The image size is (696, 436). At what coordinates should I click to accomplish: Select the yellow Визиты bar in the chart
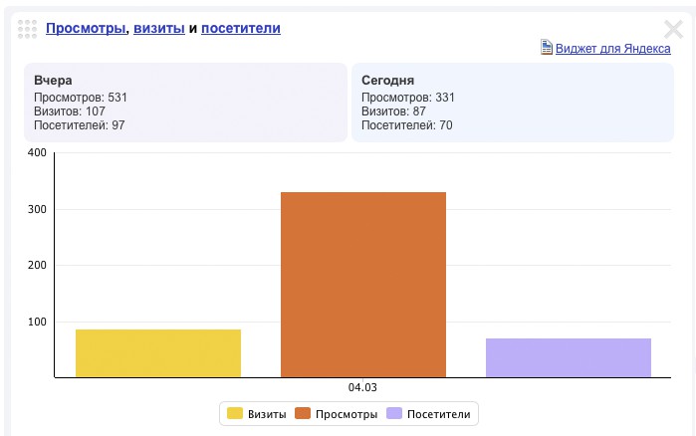(x=158, y=353)
